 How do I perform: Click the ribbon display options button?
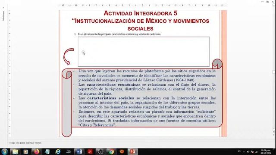[x=267, y=2]
